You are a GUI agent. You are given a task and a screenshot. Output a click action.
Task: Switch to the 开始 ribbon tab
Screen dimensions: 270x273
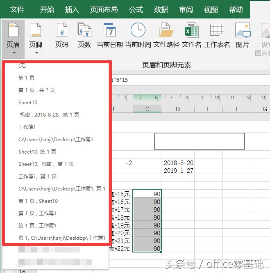coord(47,9)
